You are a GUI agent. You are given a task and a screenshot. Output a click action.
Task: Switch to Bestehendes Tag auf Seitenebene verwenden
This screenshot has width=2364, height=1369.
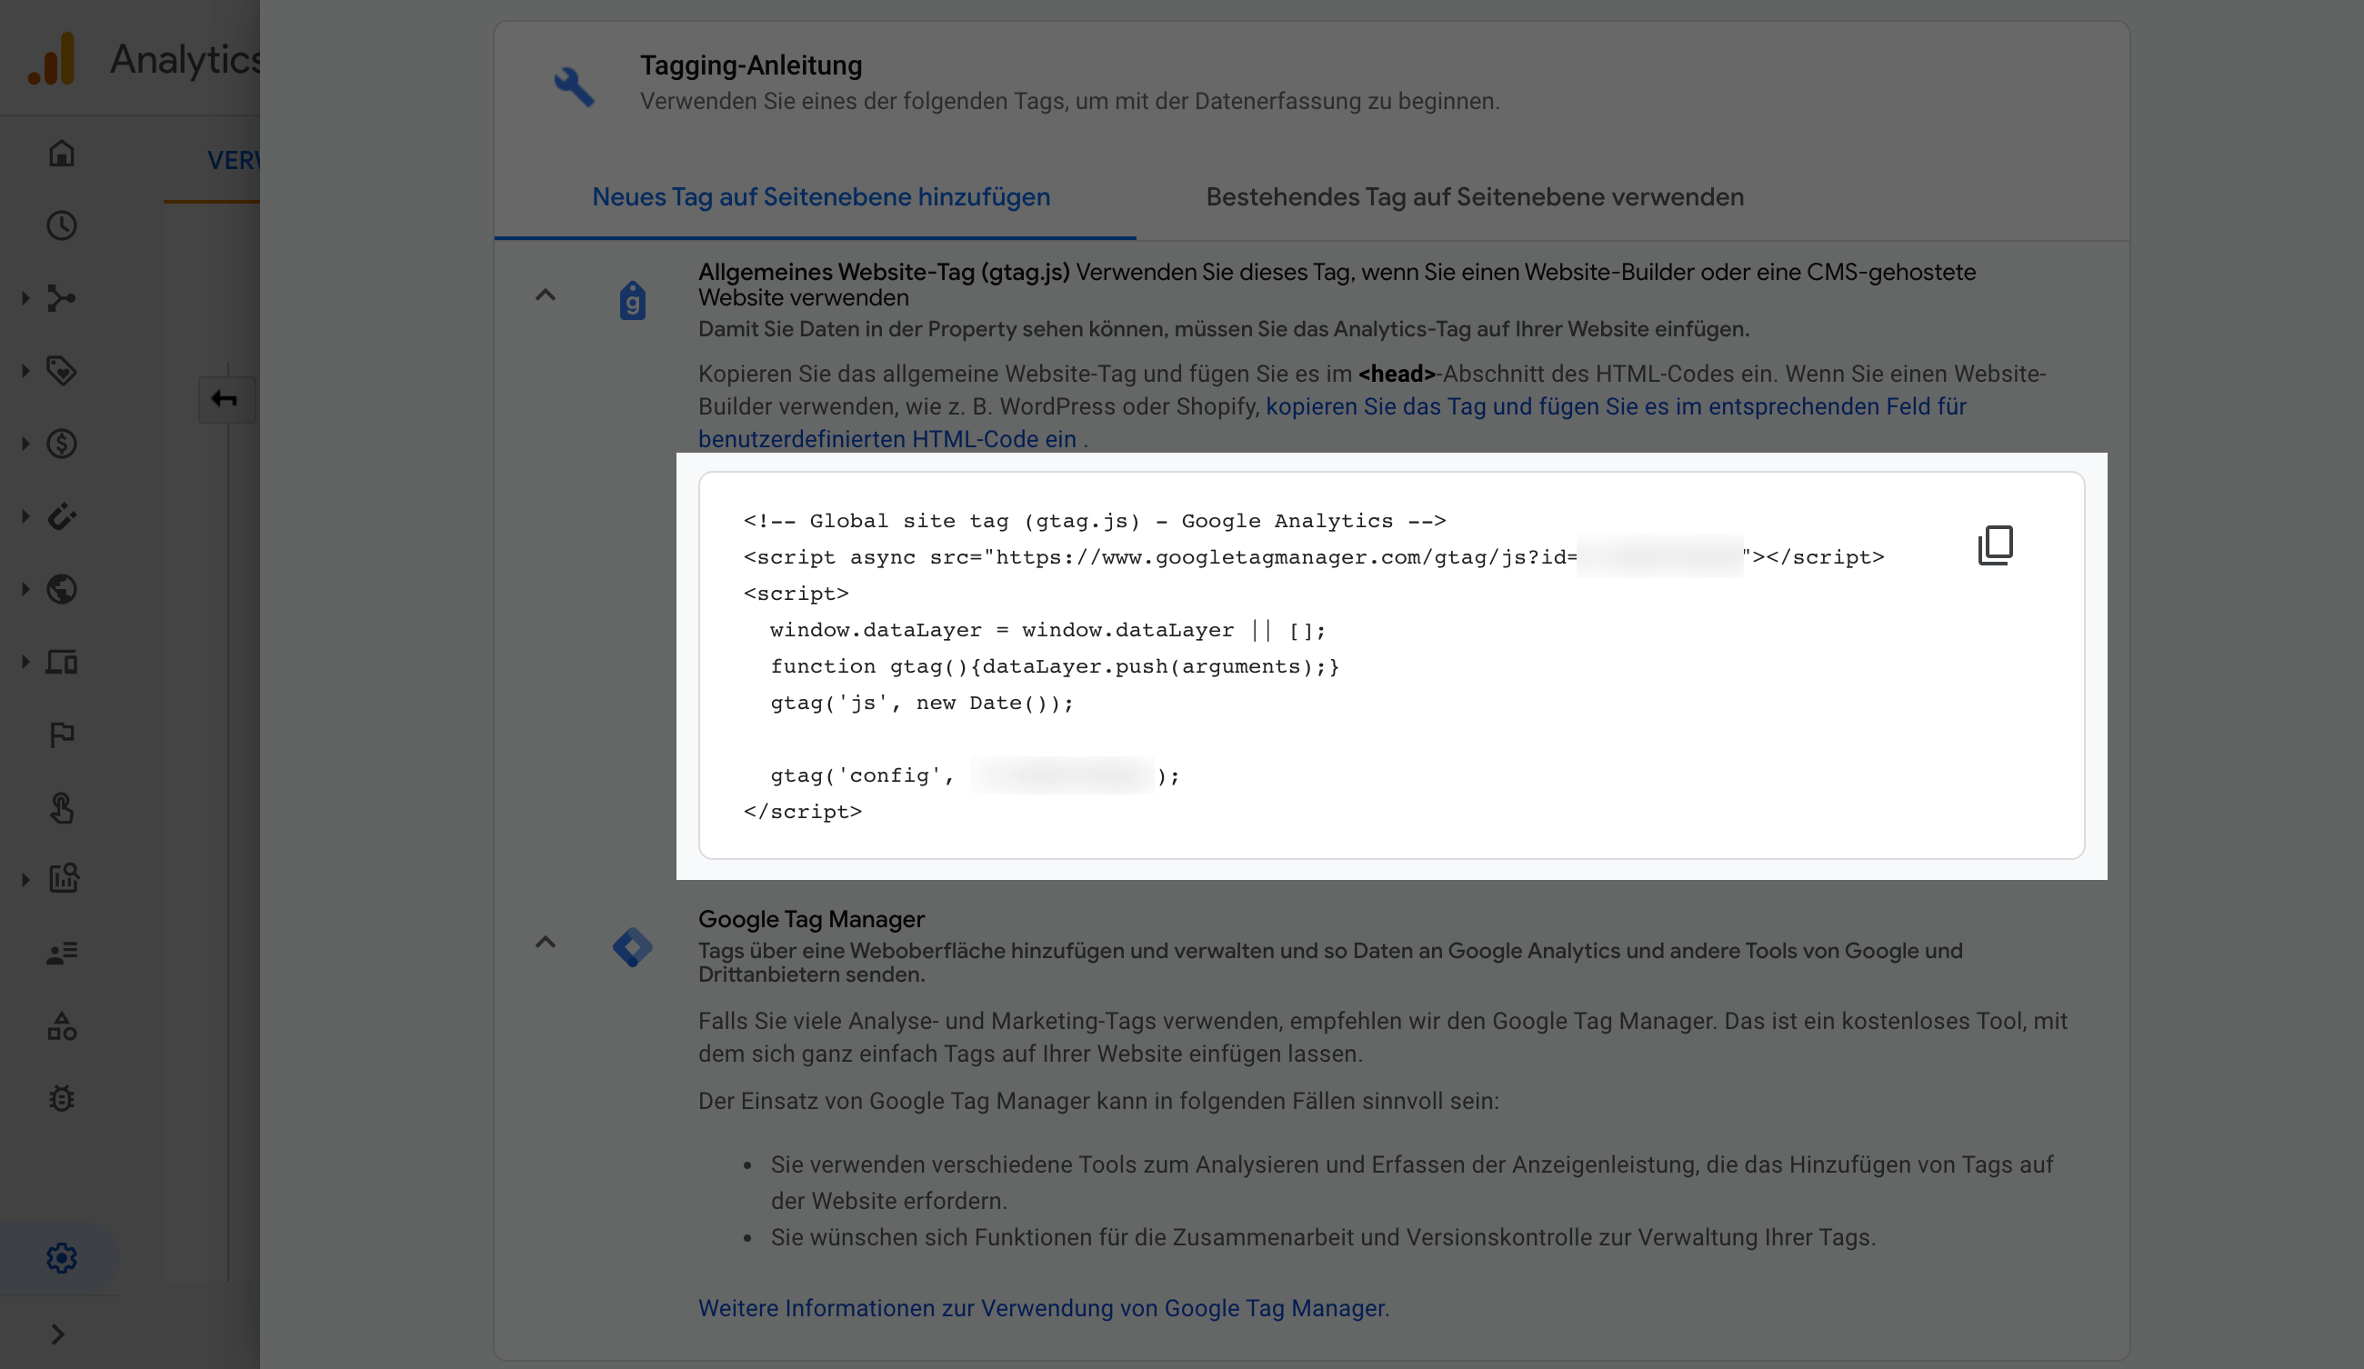(1474, 197)
